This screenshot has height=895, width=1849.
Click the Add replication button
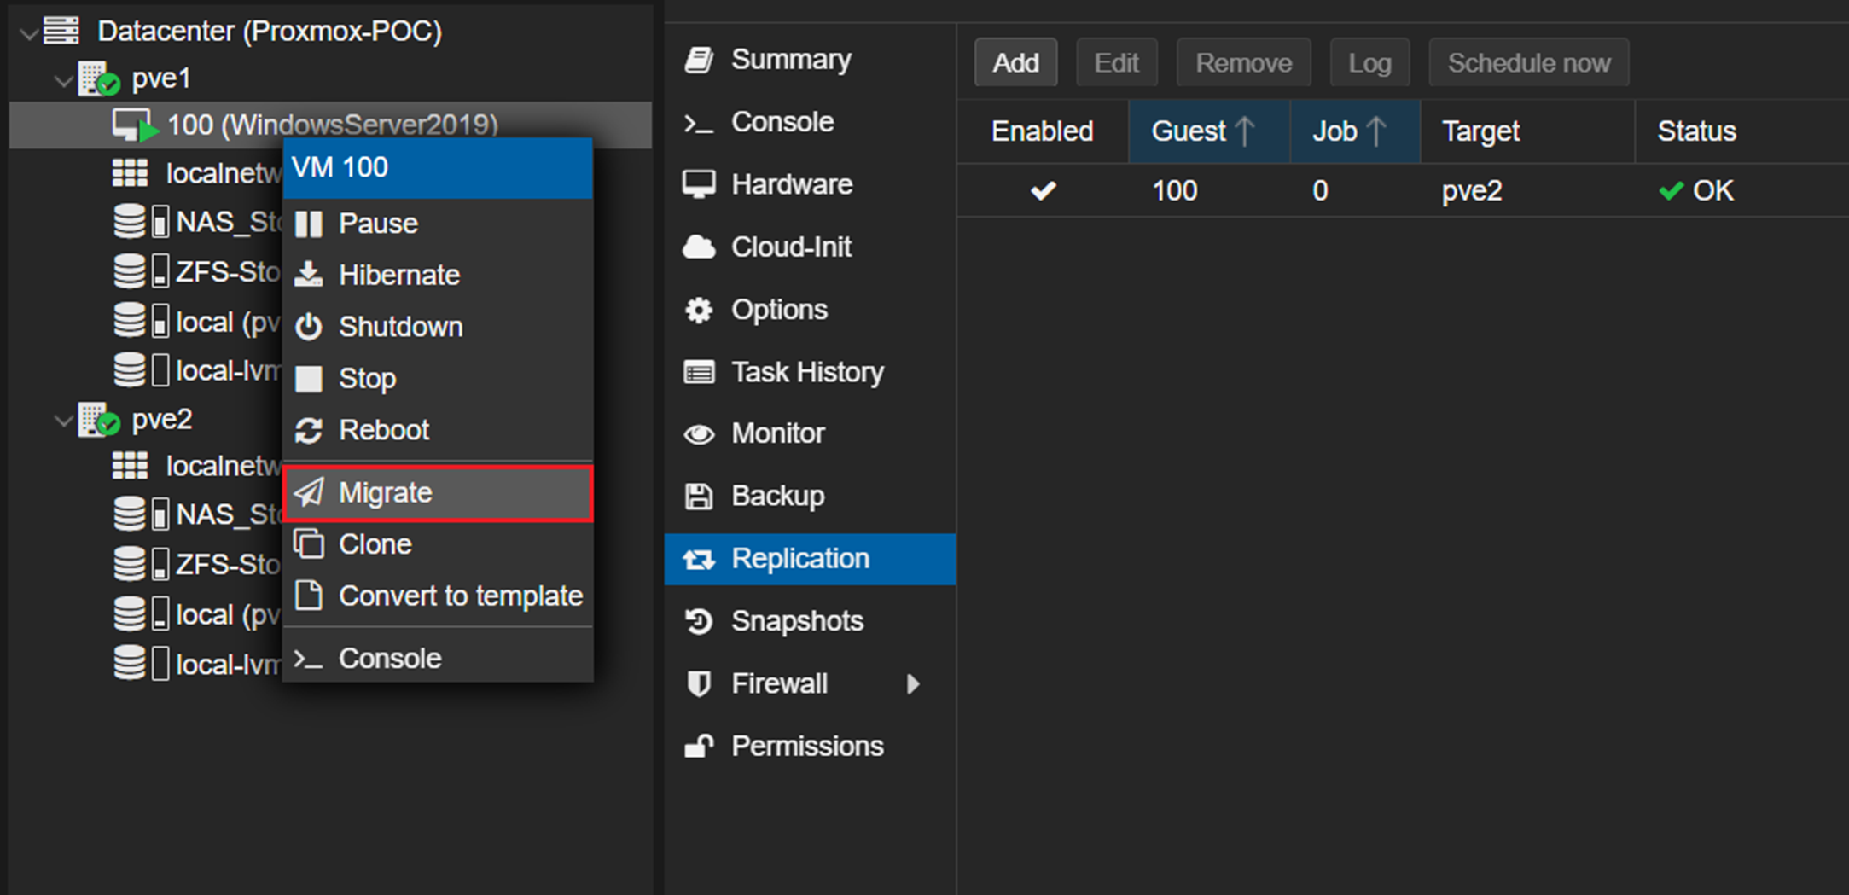(x=1015, y=62)
